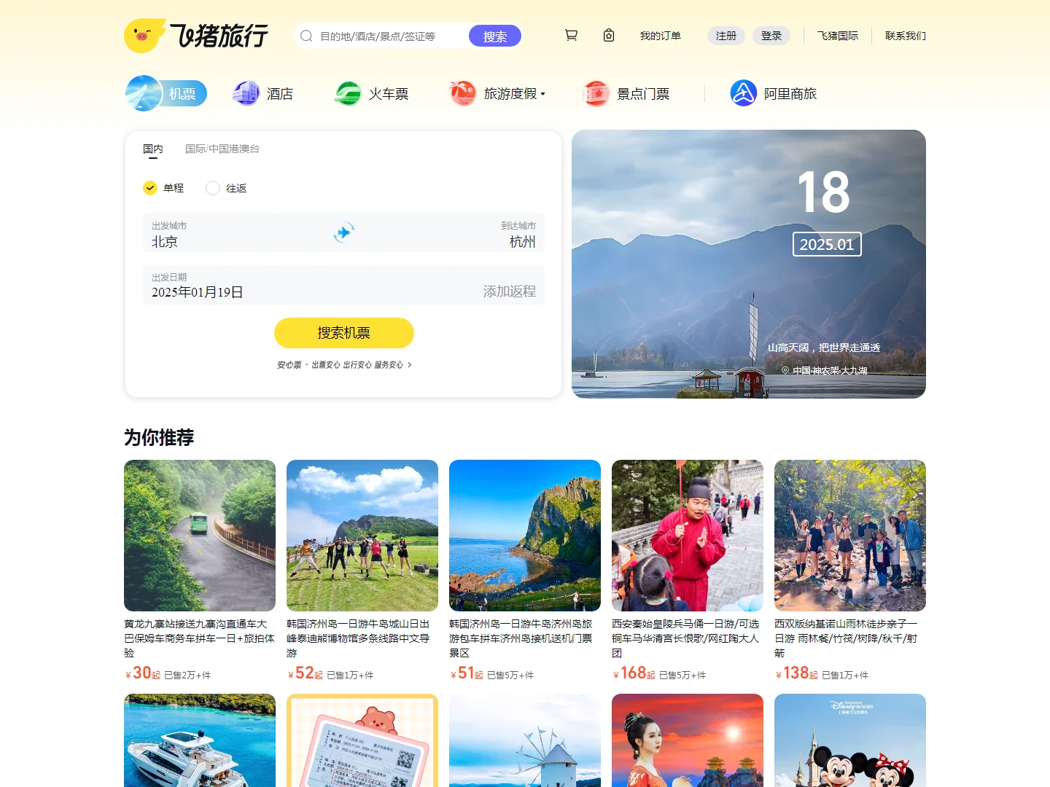Switch to the 国际/中国港澳台 tab
Image resolution: width=1050 pixels, height=787 pixels.
point(222,149)
